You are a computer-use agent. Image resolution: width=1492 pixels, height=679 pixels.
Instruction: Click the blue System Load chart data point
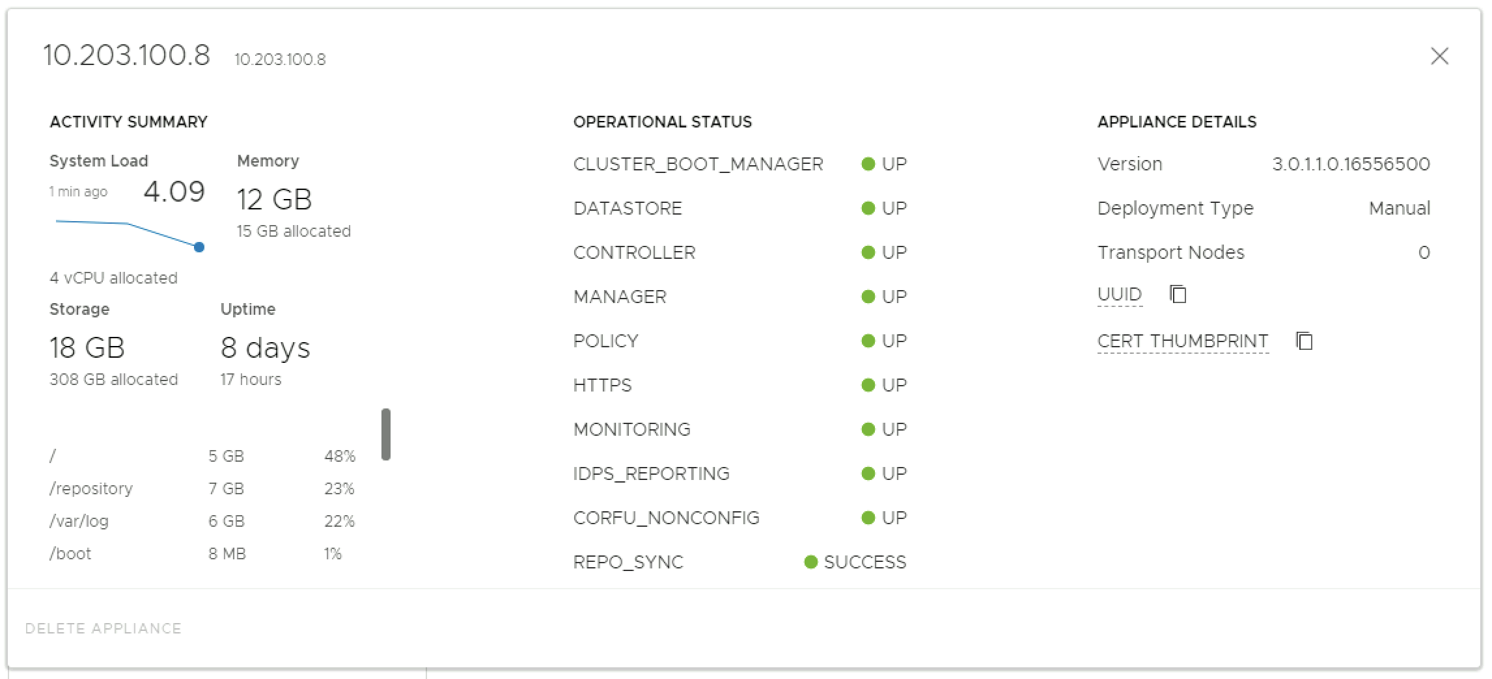[x=199, y=247]
